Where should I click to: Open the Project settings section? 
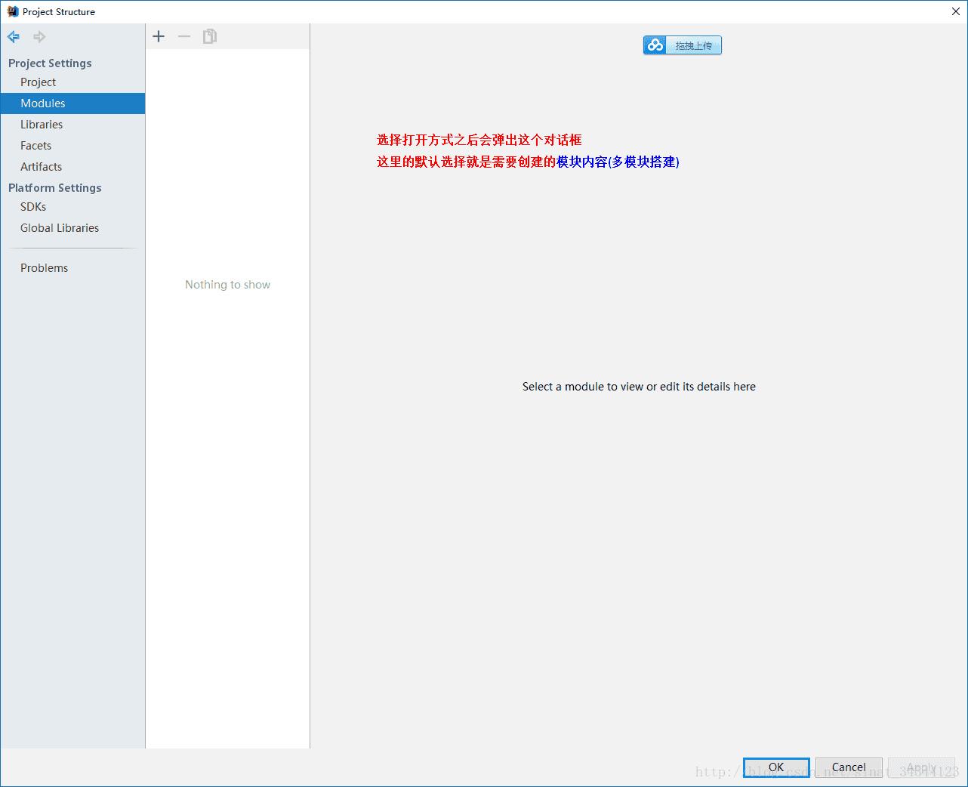pos(39,82)
